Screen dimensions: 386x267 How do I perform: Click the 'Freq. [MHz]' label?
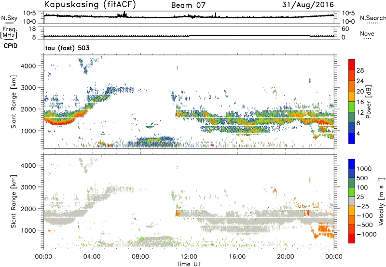(9, 32)
